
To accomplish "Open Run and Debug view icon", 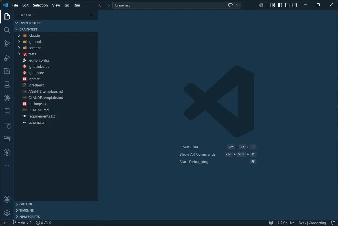I will tap(7, 57).
